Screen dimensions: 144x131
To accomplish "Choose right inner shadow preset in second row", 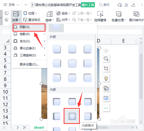I will 88,116.
